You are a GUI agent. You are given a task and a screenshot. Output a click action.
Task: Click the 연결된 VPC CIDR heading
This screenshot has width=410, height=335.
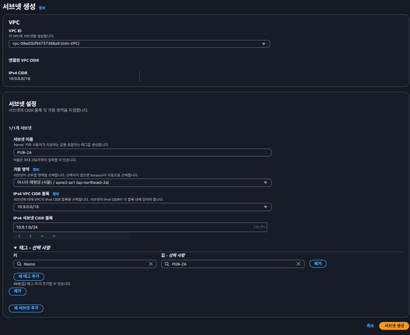(24, 60)
